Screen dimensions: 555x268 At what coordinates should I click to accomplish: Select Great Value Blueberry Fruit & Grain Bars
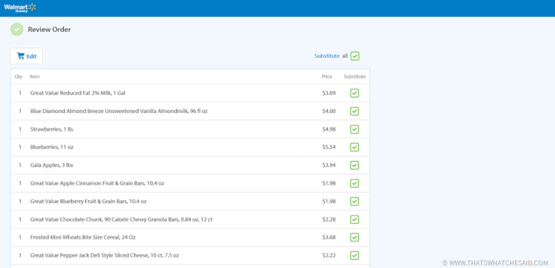point(88,202)
